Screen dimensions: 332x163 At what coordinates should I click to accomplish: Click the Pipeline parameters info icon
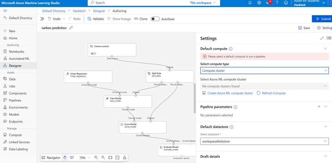236,107
